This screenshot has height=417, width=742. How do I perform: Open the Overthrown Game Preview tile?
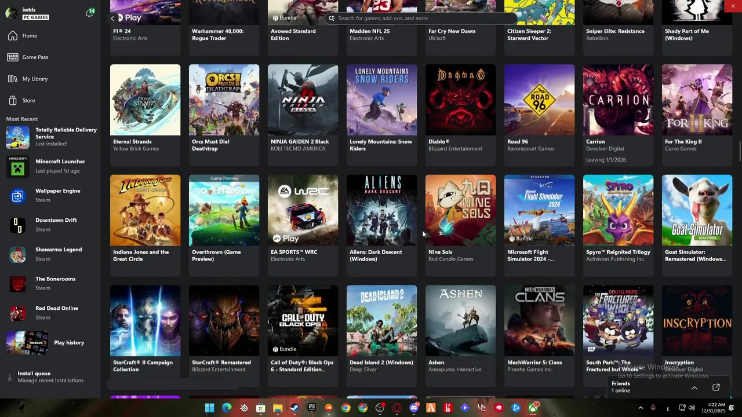click(x=224, y=225)
